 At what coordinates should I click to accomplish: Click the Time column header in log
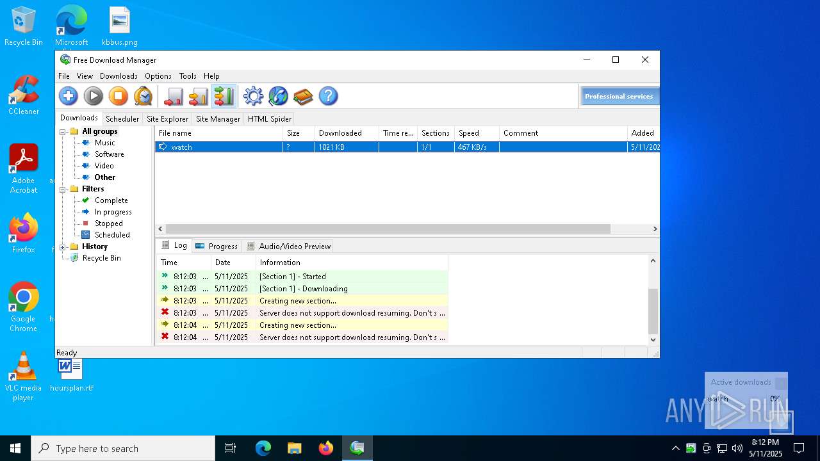(184, 263)
